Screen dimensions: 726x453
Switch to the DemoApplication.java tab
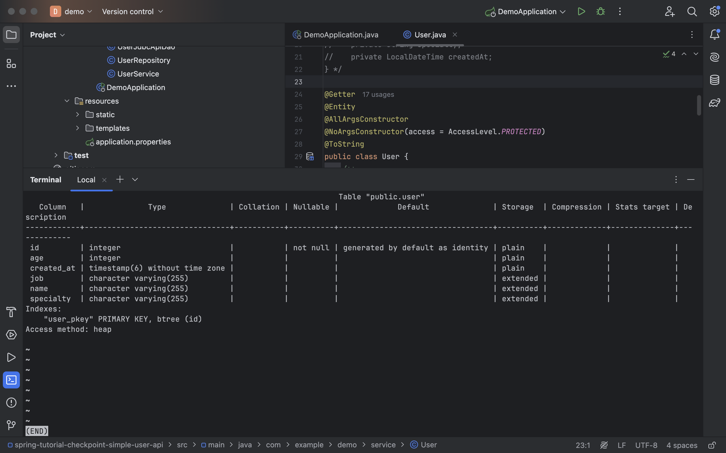pos(341,35)
